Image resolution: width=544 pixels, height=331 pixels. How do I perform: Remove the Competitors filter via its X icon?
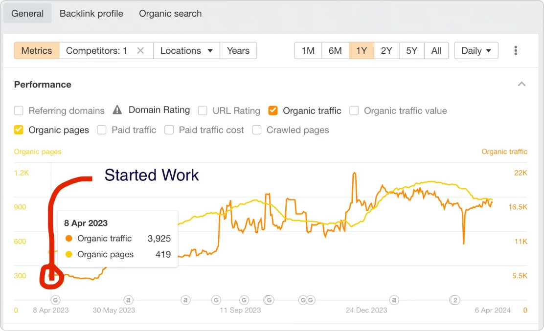140,50
